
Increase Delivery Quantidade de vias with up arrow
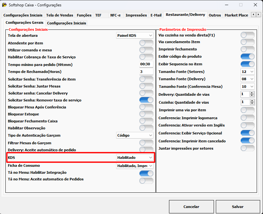coord(252,93)
